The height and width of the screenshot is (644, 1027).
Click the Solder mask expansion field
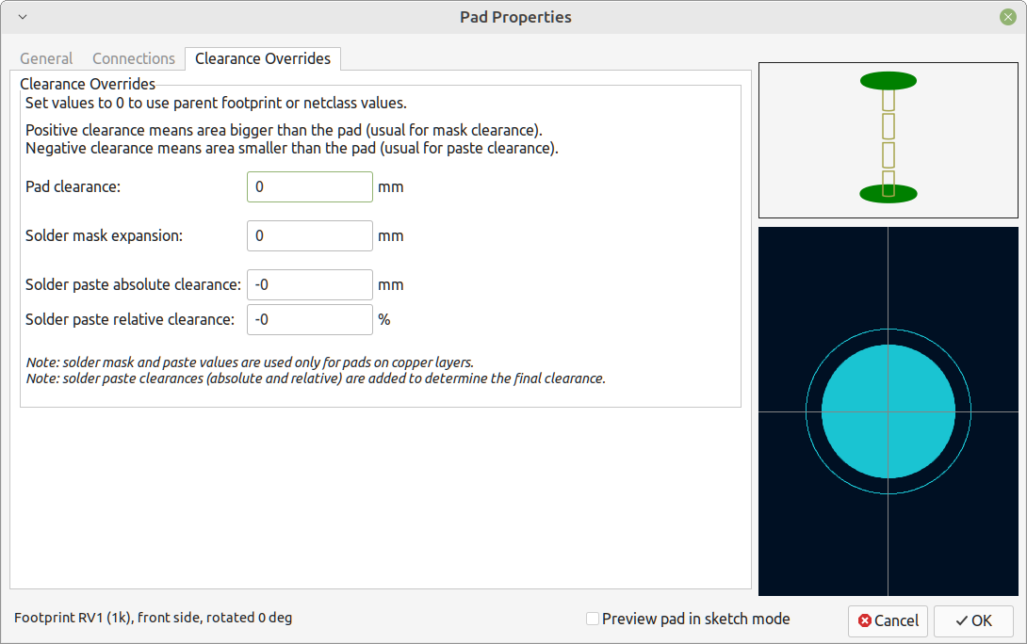click(310, 235)
